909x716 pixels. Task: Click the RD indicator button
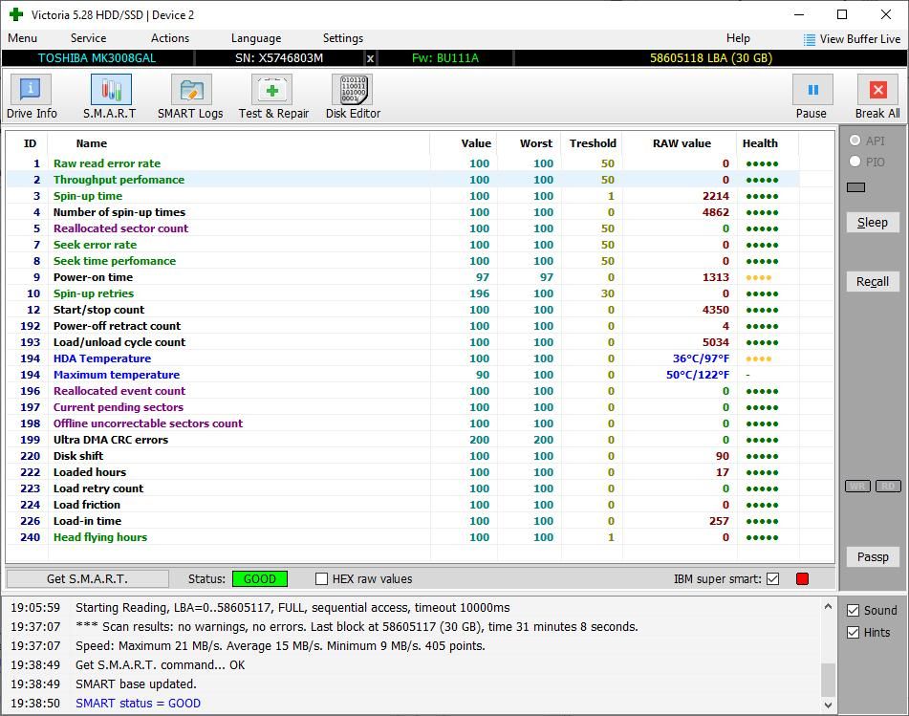click(888, 486)
